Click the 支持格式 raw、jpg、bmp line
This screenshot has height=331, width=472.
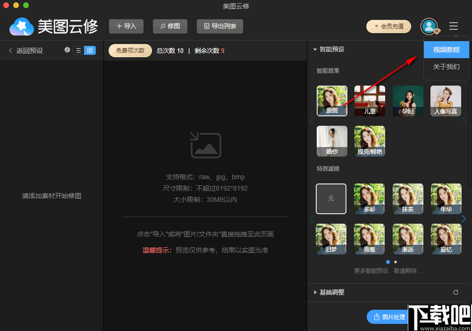click(205, 177)
